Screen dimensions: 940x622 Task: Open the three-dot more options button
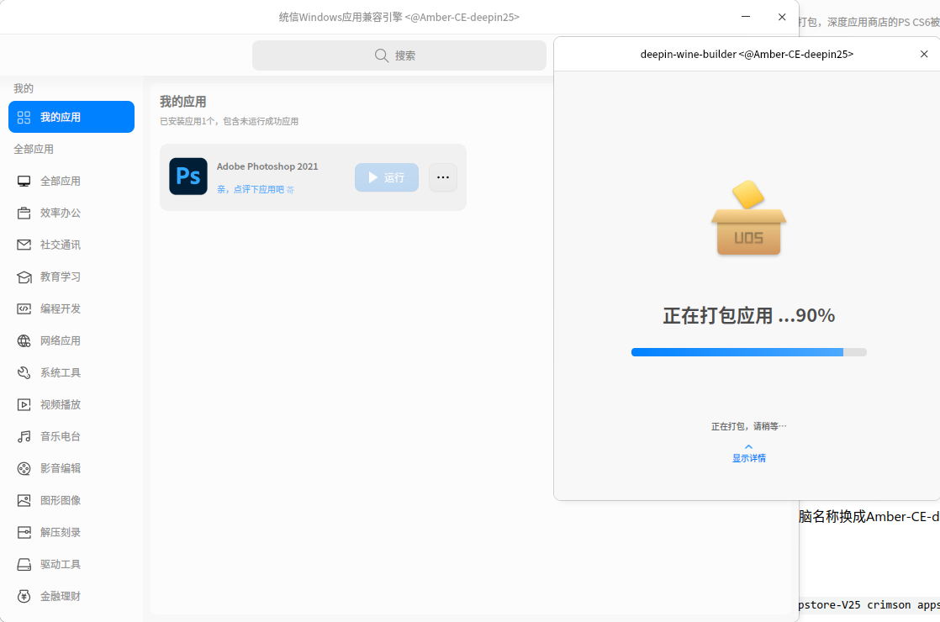(443, 177)
